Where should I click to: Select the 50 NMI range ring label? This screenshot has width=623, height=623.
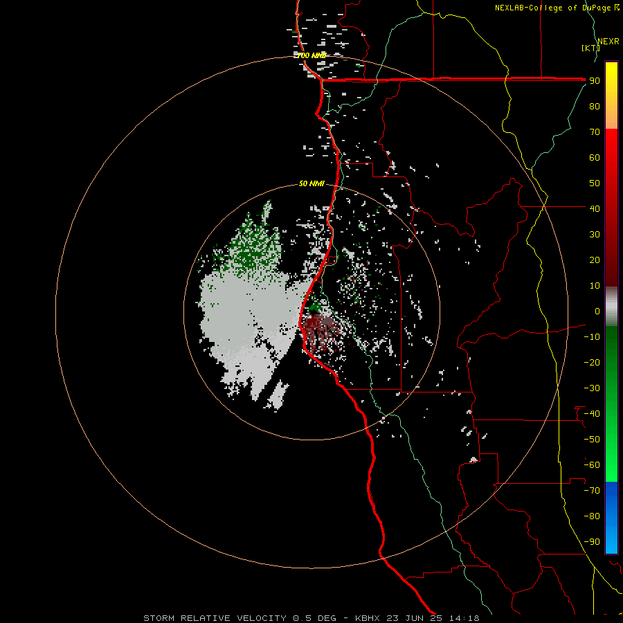[x=311, y=183]
